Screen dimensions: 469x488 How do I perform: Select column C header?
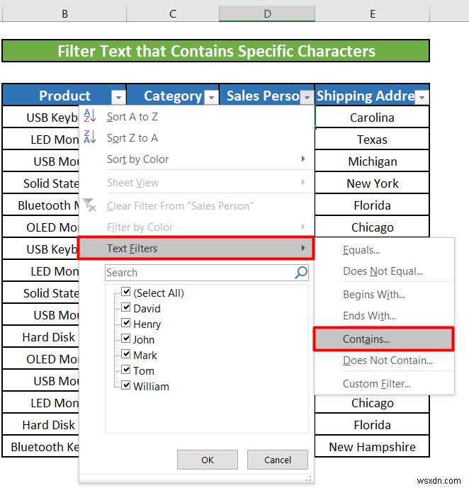(x=173, y=13)
